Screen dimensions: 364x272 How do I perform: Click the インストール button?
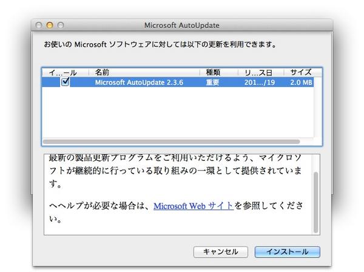tap(287, 252)
